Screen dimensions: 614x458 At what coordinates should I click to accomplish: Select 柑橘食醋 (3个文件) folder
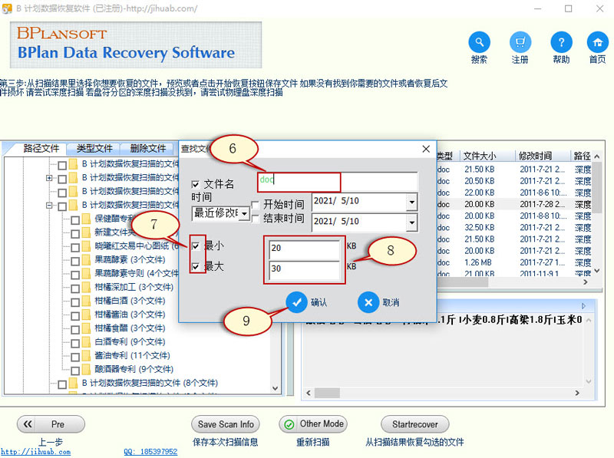[130, 328]
